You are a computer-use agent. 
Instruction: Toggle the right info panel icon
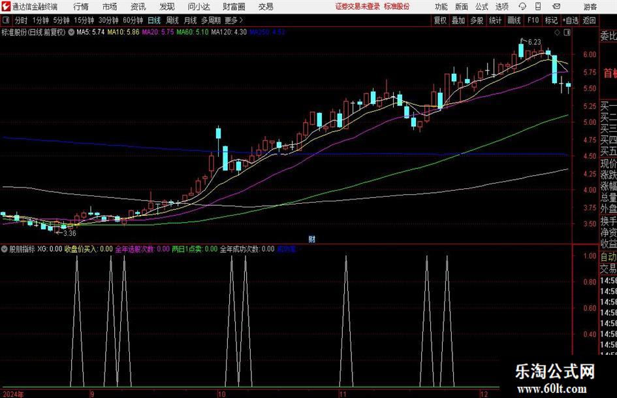[x=567, y=33]
